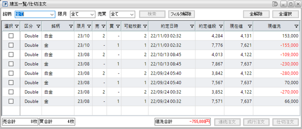
Task: Open the filter funnel on 買 column
Action: click(x=118, y=27)
